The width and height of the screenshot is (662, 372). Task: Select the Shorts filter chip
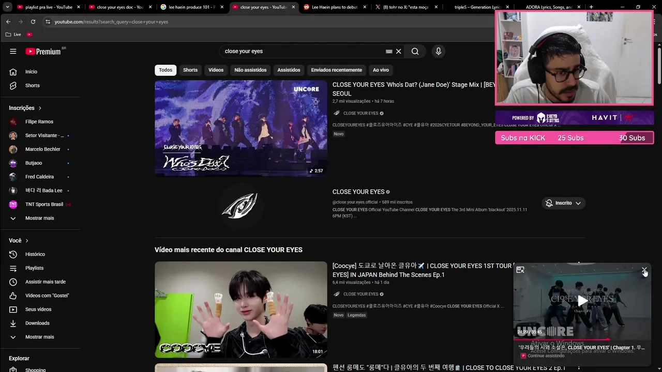[x=190, y=70]
